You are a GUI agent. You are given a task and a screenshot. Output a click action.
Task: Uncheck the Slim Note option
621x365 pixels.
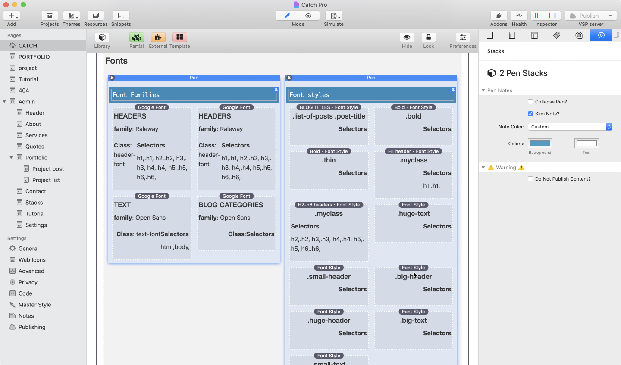(x=530, y=114)
